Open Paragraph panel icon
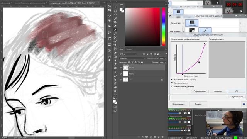The width and height of the screenshot is (247, 139). point(110,60)
